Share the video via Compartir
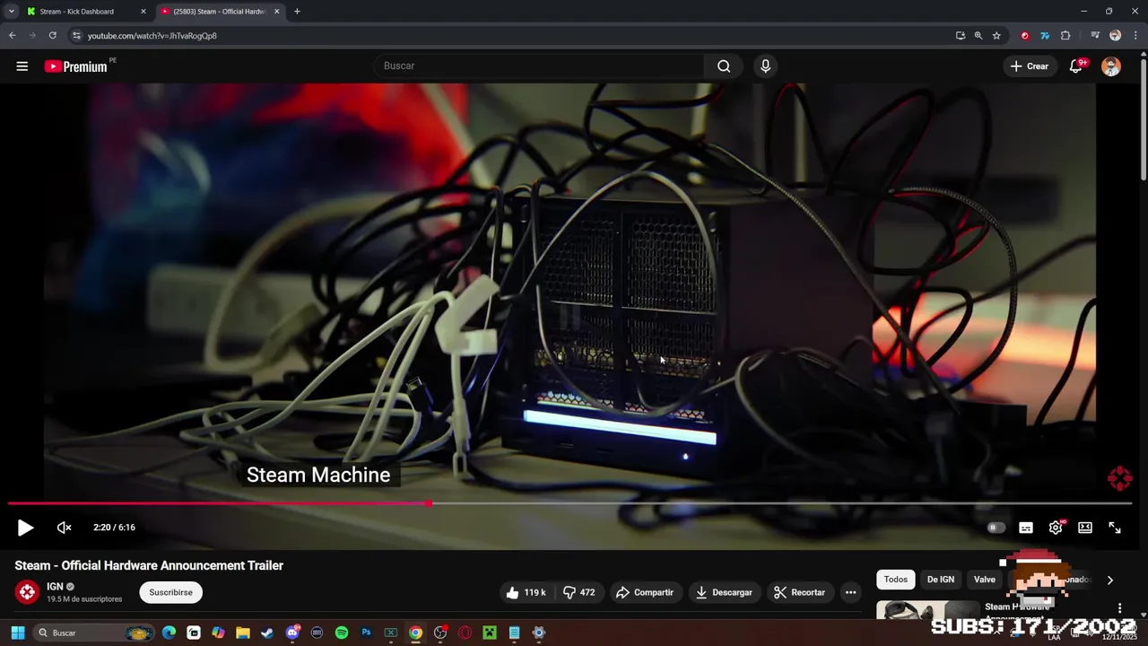This screenshot has width=1148, height=646. click(x=645, y=592)
